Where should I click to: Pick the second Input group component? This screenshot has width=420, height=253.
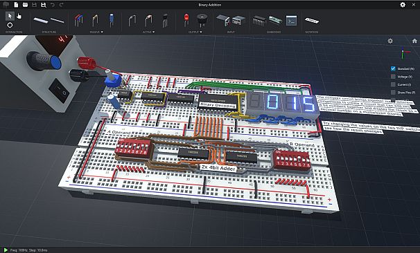(x=238, y=20)
